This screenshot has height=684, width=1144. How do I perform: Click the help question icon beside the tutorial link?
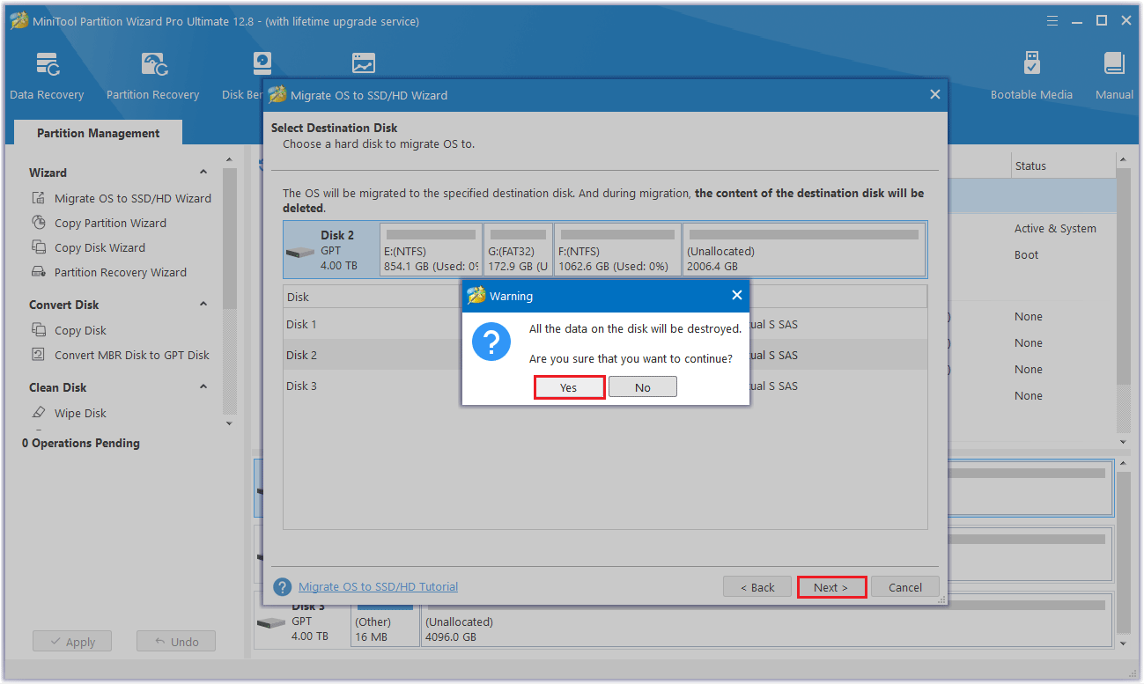pyautogui.click(x=282, y=587)
